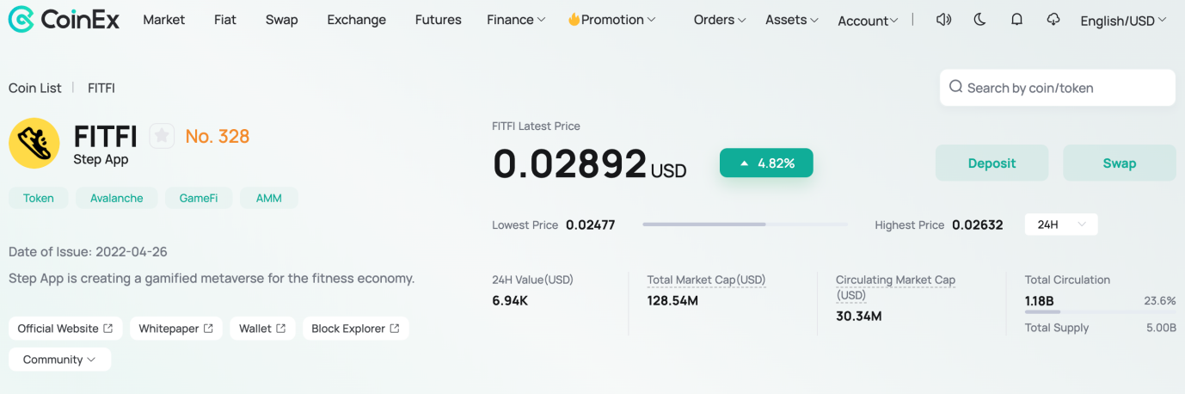Favorite FITFI with the star icon

[x=162, y=136]
